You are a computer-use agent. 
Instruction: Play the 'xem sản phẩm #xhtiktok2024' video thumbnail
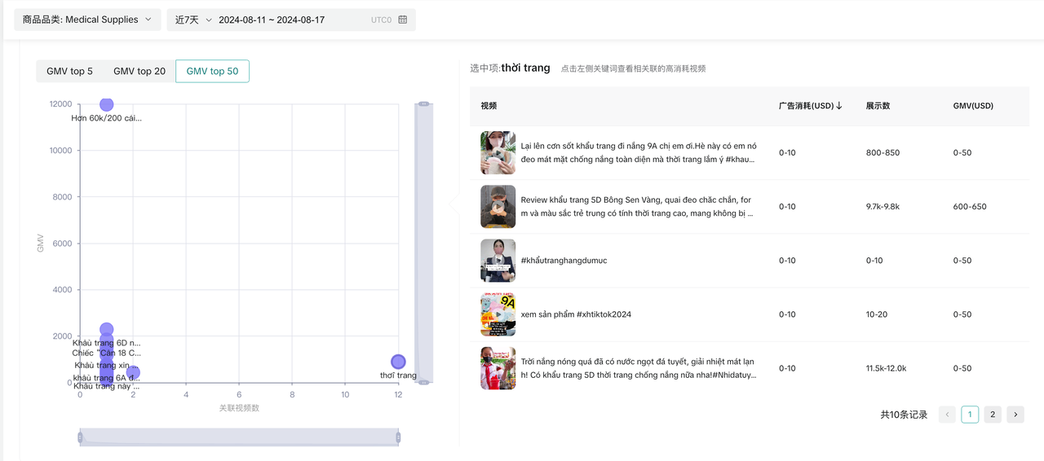[x=498, y=314]
